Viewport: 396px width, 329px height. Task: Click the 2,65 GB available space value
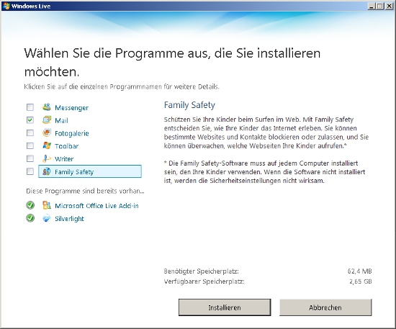pos(361,281)
